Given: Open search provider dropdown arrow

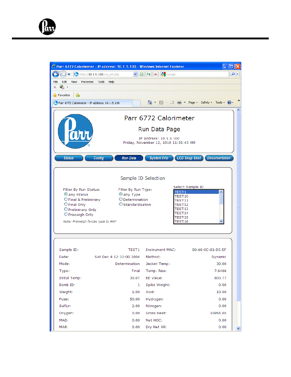Looking at the screenshot, I should point(238,74).
